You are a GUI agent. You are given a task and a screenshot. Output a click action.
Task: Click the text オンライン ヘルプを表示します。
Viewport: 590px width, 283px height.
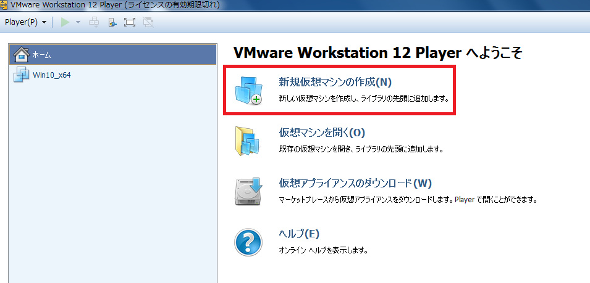323,250
